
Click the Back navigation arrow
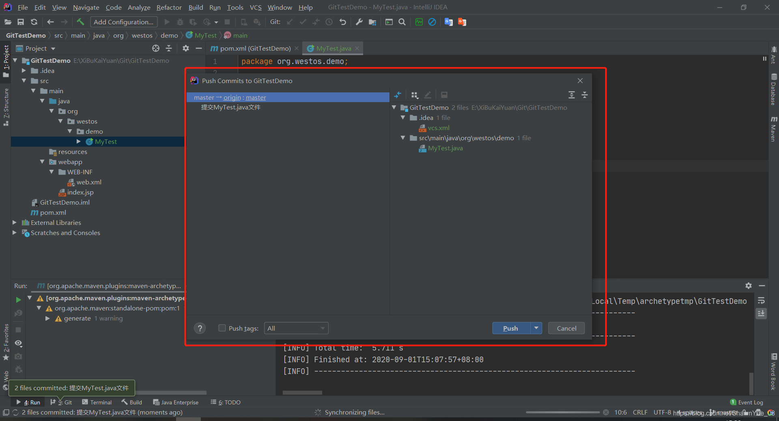[x=50, y=22]
